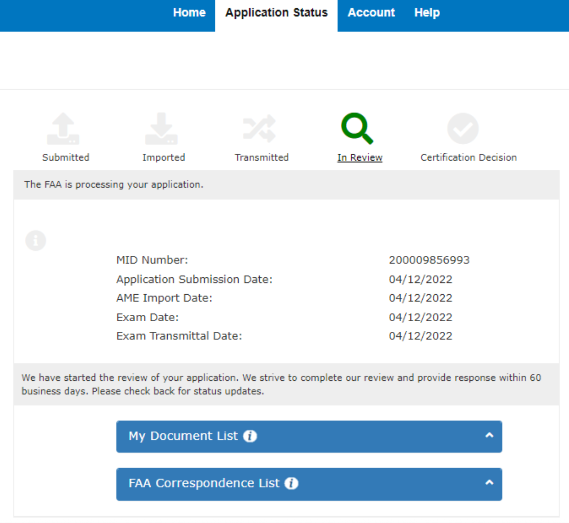This screenshot has width=569, height=523.
Task: Click the Submitted upload icon
Action: pos(63,129)
